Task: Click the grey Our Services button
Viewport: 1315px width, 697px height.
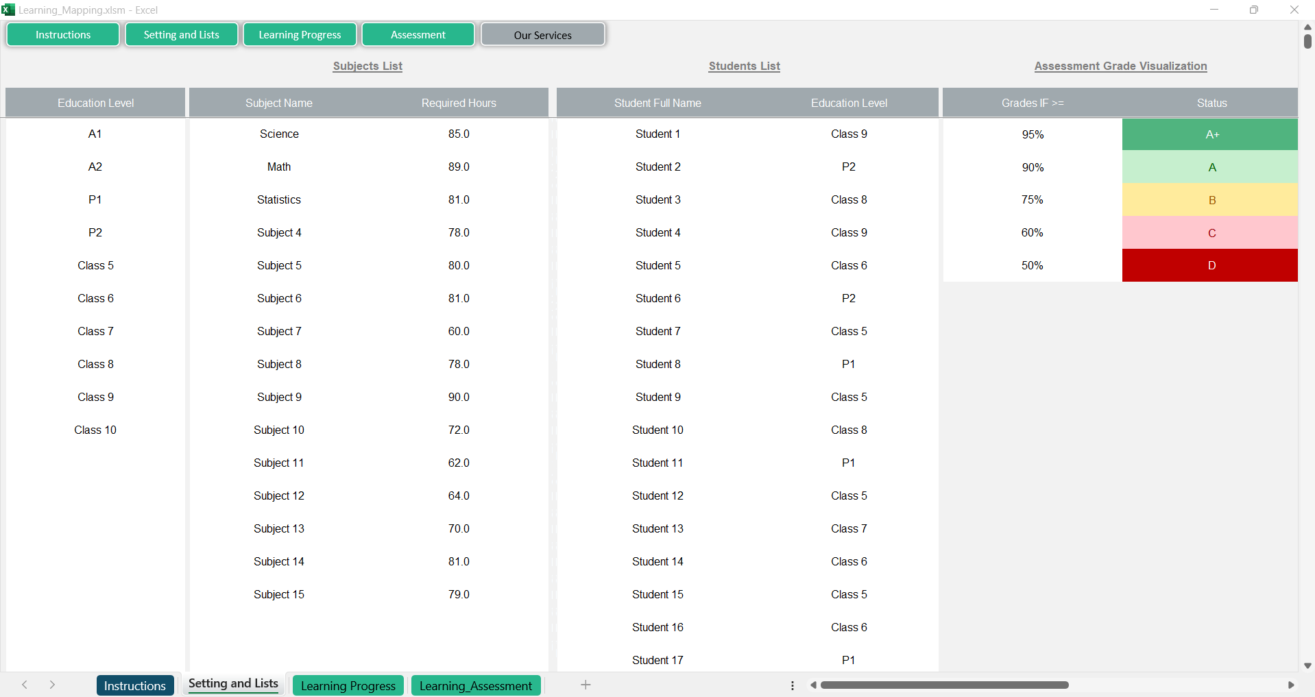Action: 542,35
